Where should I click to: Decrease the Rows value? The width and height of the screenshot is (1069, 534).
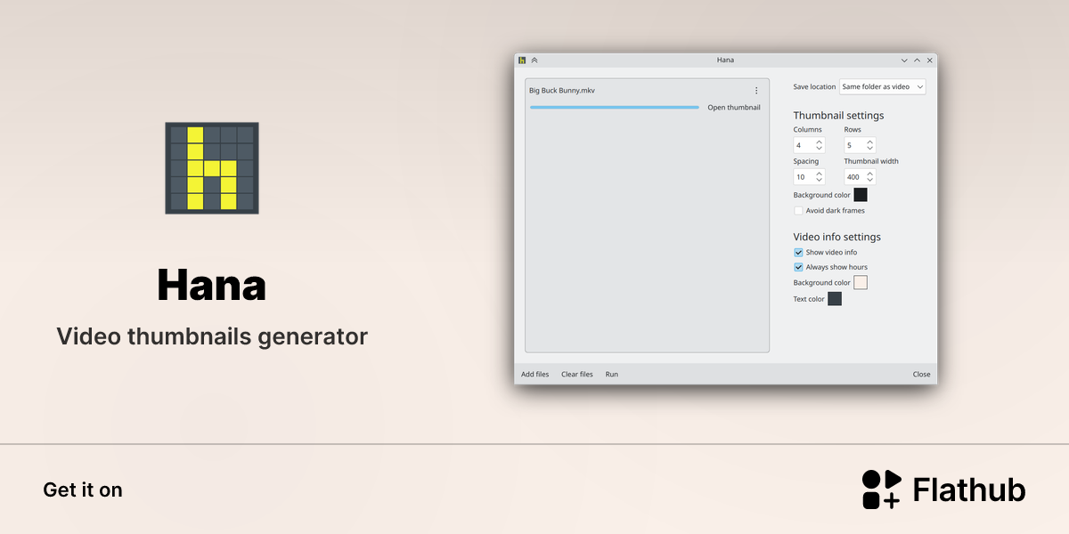(870, 149)
